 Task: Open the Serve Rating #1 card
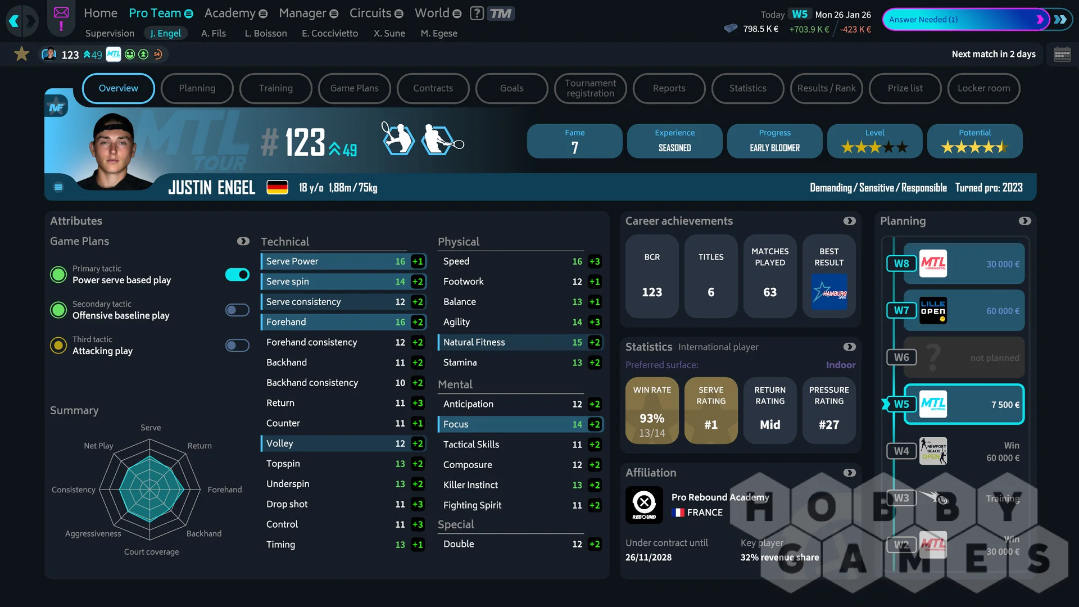click(x=711, y=410)
